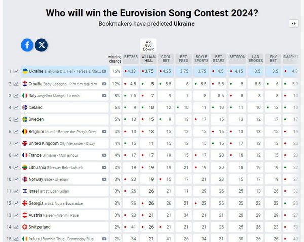Share odds on Facebook icon
The width and height of the screenshot is (304, 242).
point(27,45)
